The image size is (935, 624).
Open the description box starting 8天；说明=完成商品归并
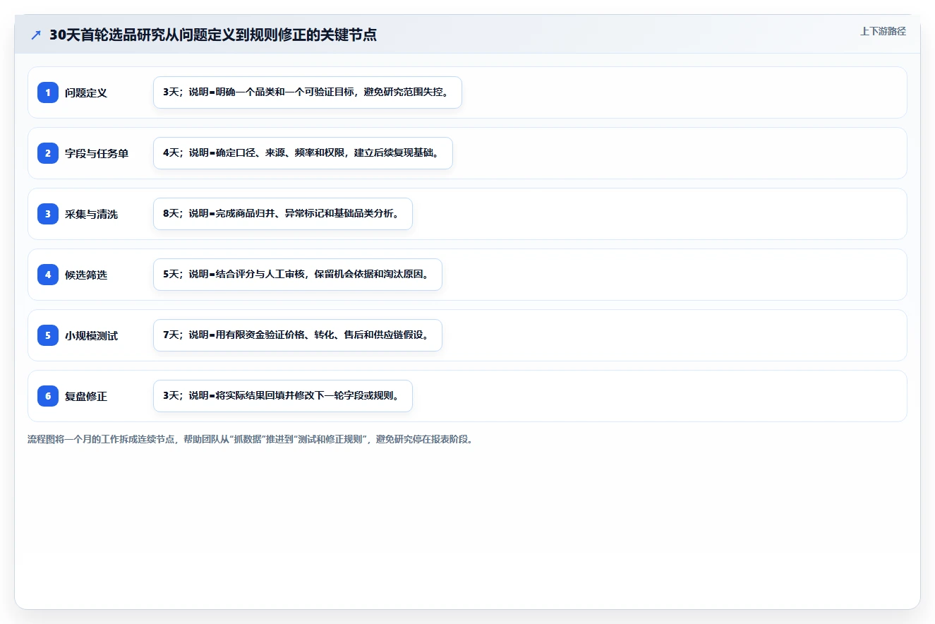coord(283,214)
